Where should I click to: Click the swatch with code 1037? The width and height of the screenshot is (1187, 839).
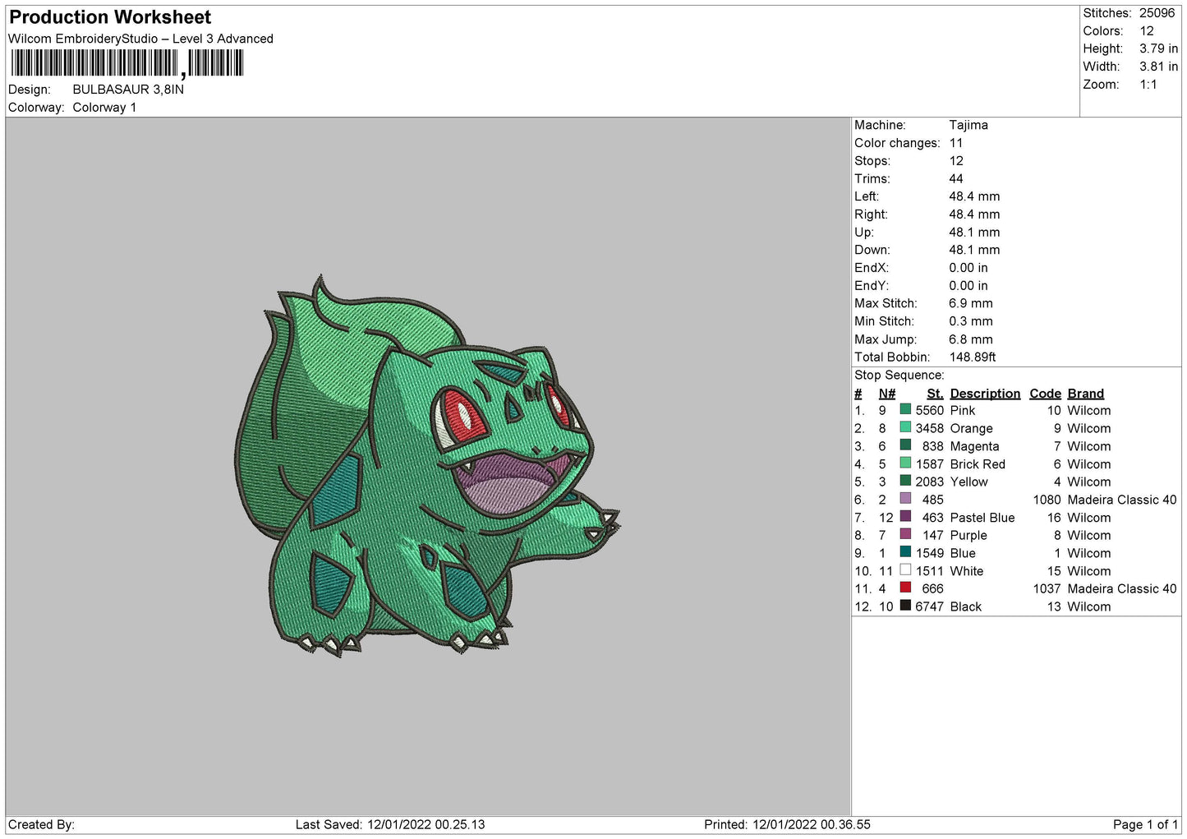point(905,588)
